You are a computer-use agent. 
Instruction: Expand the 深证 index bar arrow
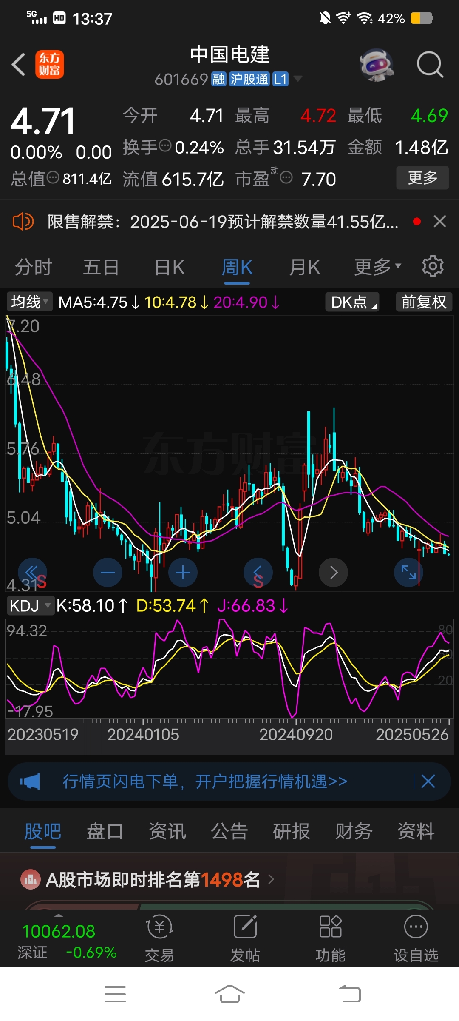59,915
